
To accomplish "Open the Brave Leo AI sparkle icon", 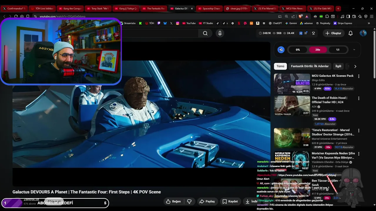I will point(360,16).
